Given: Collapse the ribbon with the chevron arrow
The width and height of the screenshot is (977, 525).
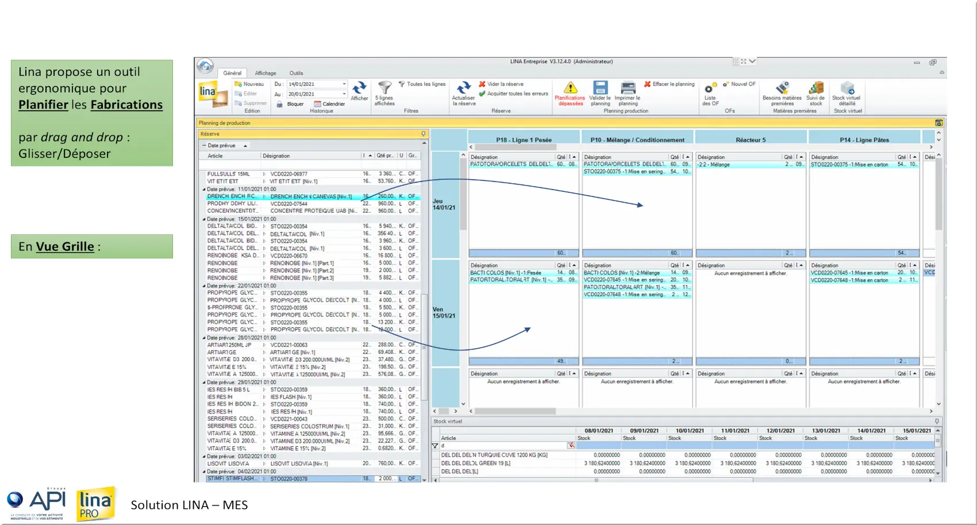Looking at the screenshot, I should click(941, 73).
